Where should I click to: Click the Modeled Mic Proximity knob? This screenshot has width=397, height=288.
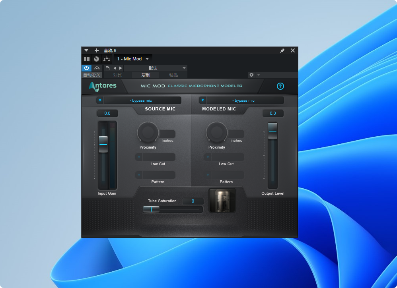click(x=217, y=132)
